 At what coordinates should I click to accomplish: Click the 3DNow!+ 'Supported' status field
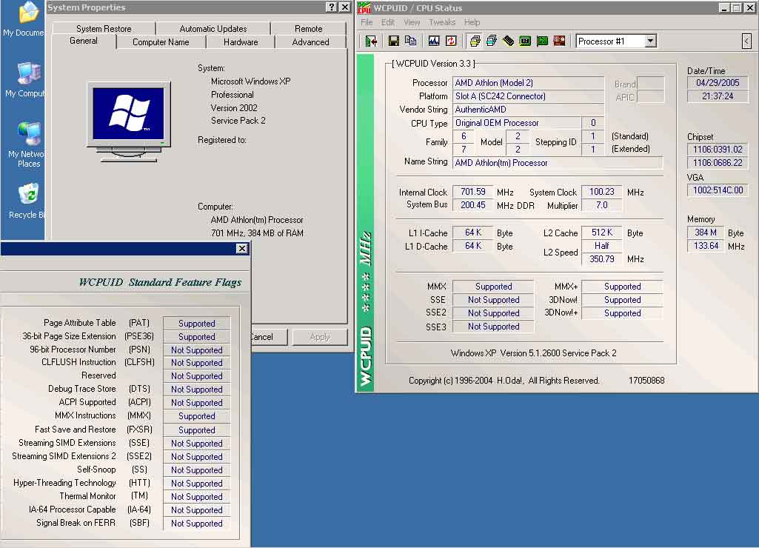pos(622,313)
